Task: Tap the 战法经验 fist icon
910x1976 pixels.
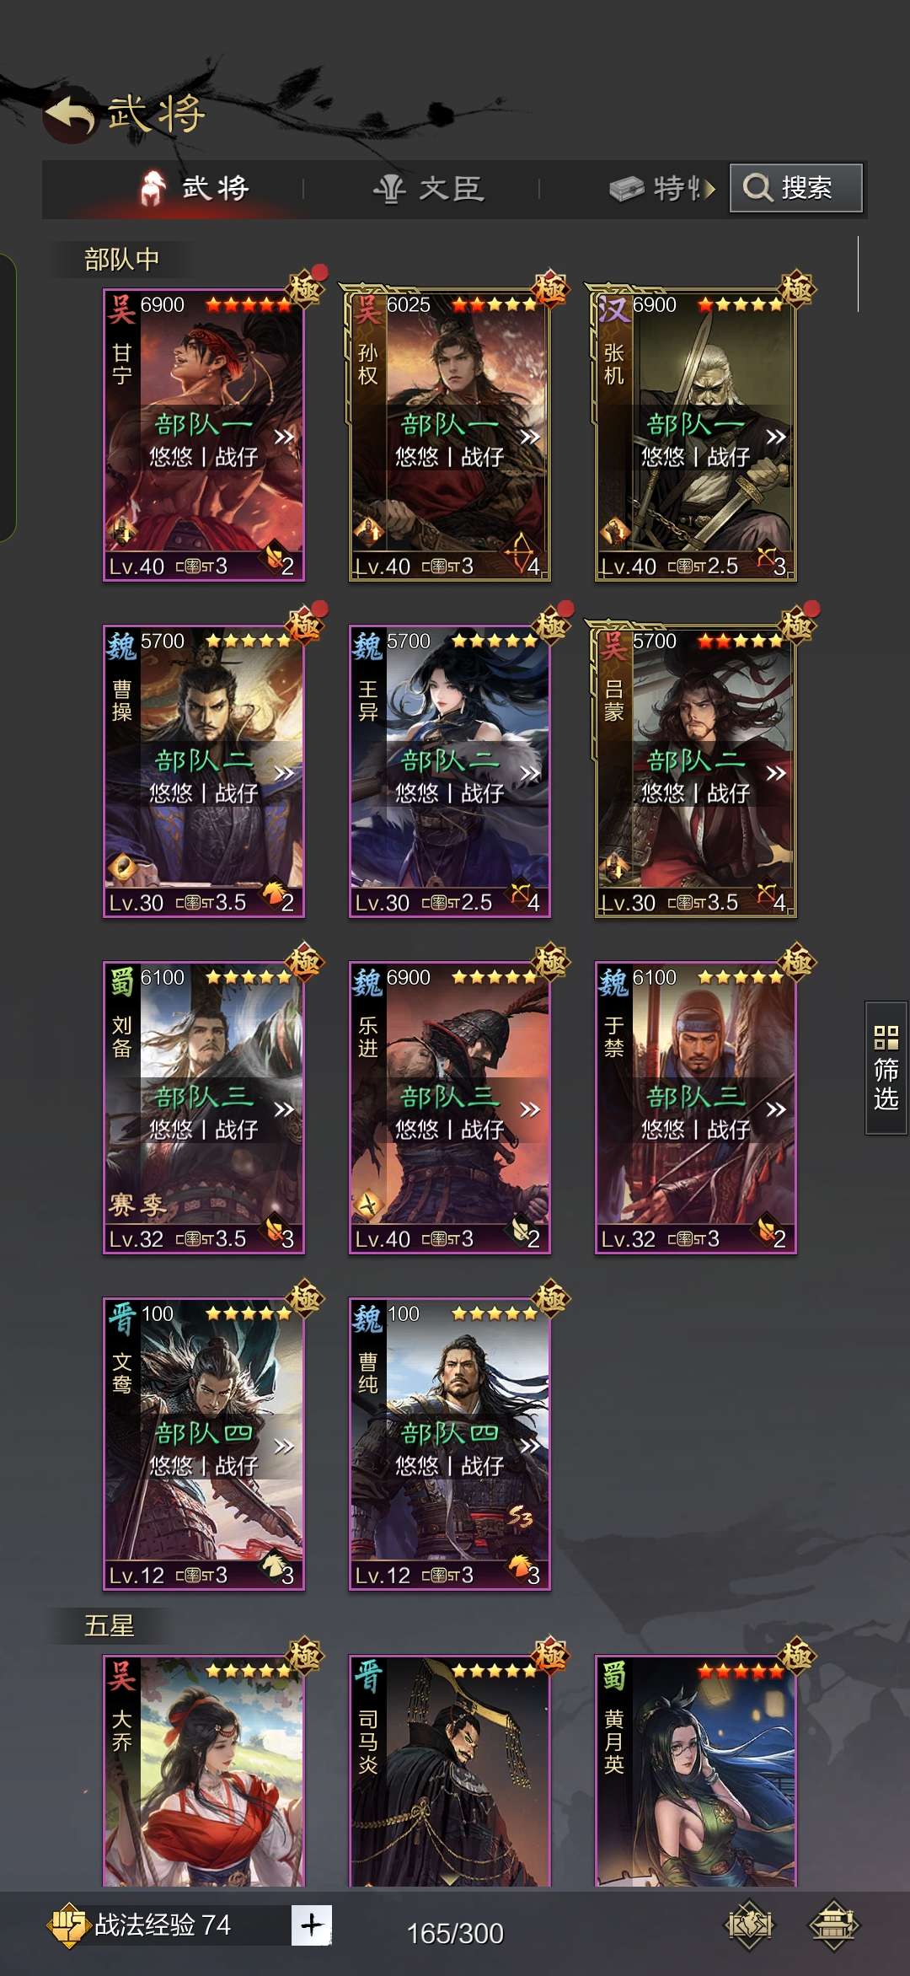Action: [x=67, y=1925]
